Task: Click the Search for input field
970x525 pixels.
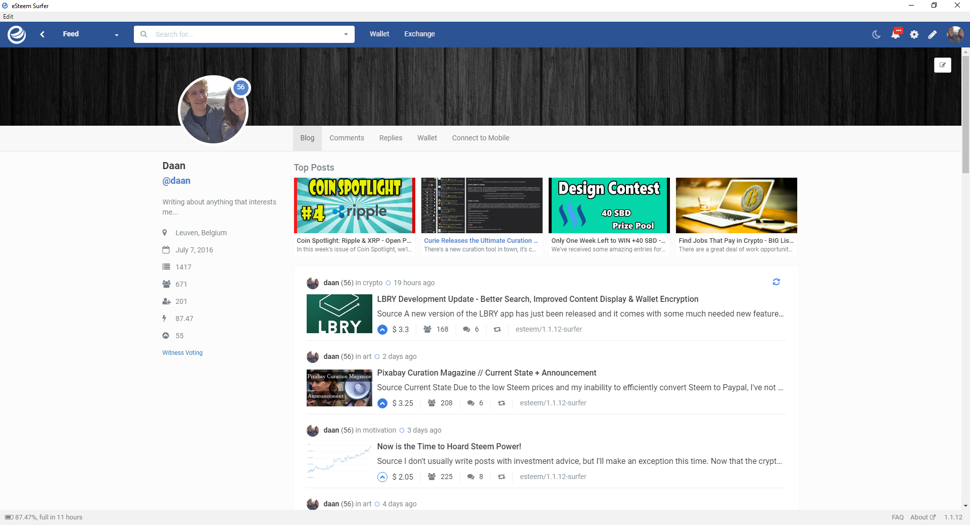Action: click(x=245, y=34)
